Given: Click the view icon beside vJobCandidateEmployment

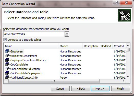Looking at the screenshot, I should pyautogui.click(x=7, y=73).
